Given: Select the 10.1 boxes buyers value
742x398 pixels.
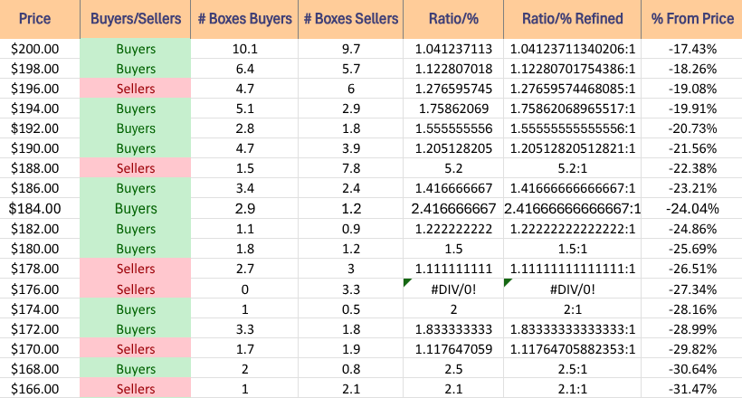Looking at the screenshot, I should pos(244,49).
